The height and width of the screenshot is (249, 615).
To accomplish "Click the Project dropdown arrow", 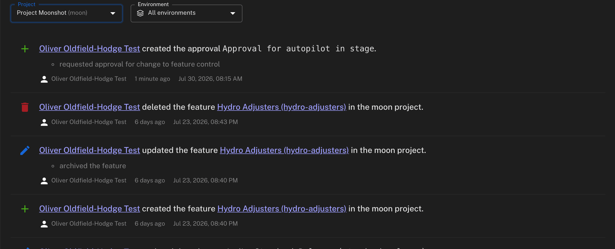I will coord(113,13).
